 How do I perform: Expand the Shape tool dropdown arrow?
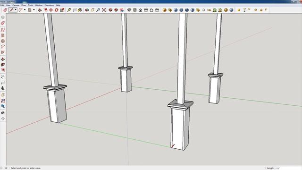click(34, 10)
